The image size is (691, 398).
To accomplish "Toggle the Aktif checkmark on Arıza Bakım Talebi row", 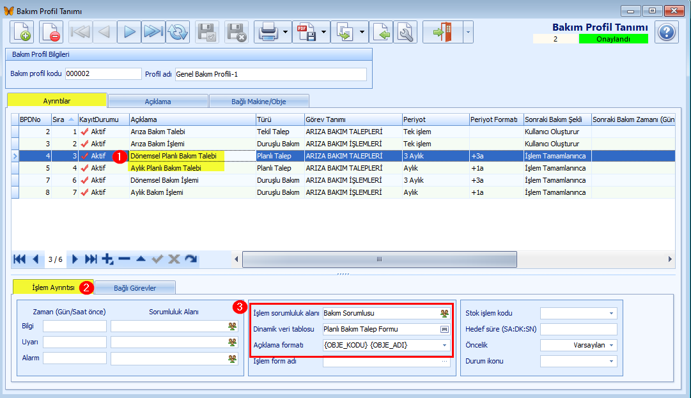I will (84, 132).
